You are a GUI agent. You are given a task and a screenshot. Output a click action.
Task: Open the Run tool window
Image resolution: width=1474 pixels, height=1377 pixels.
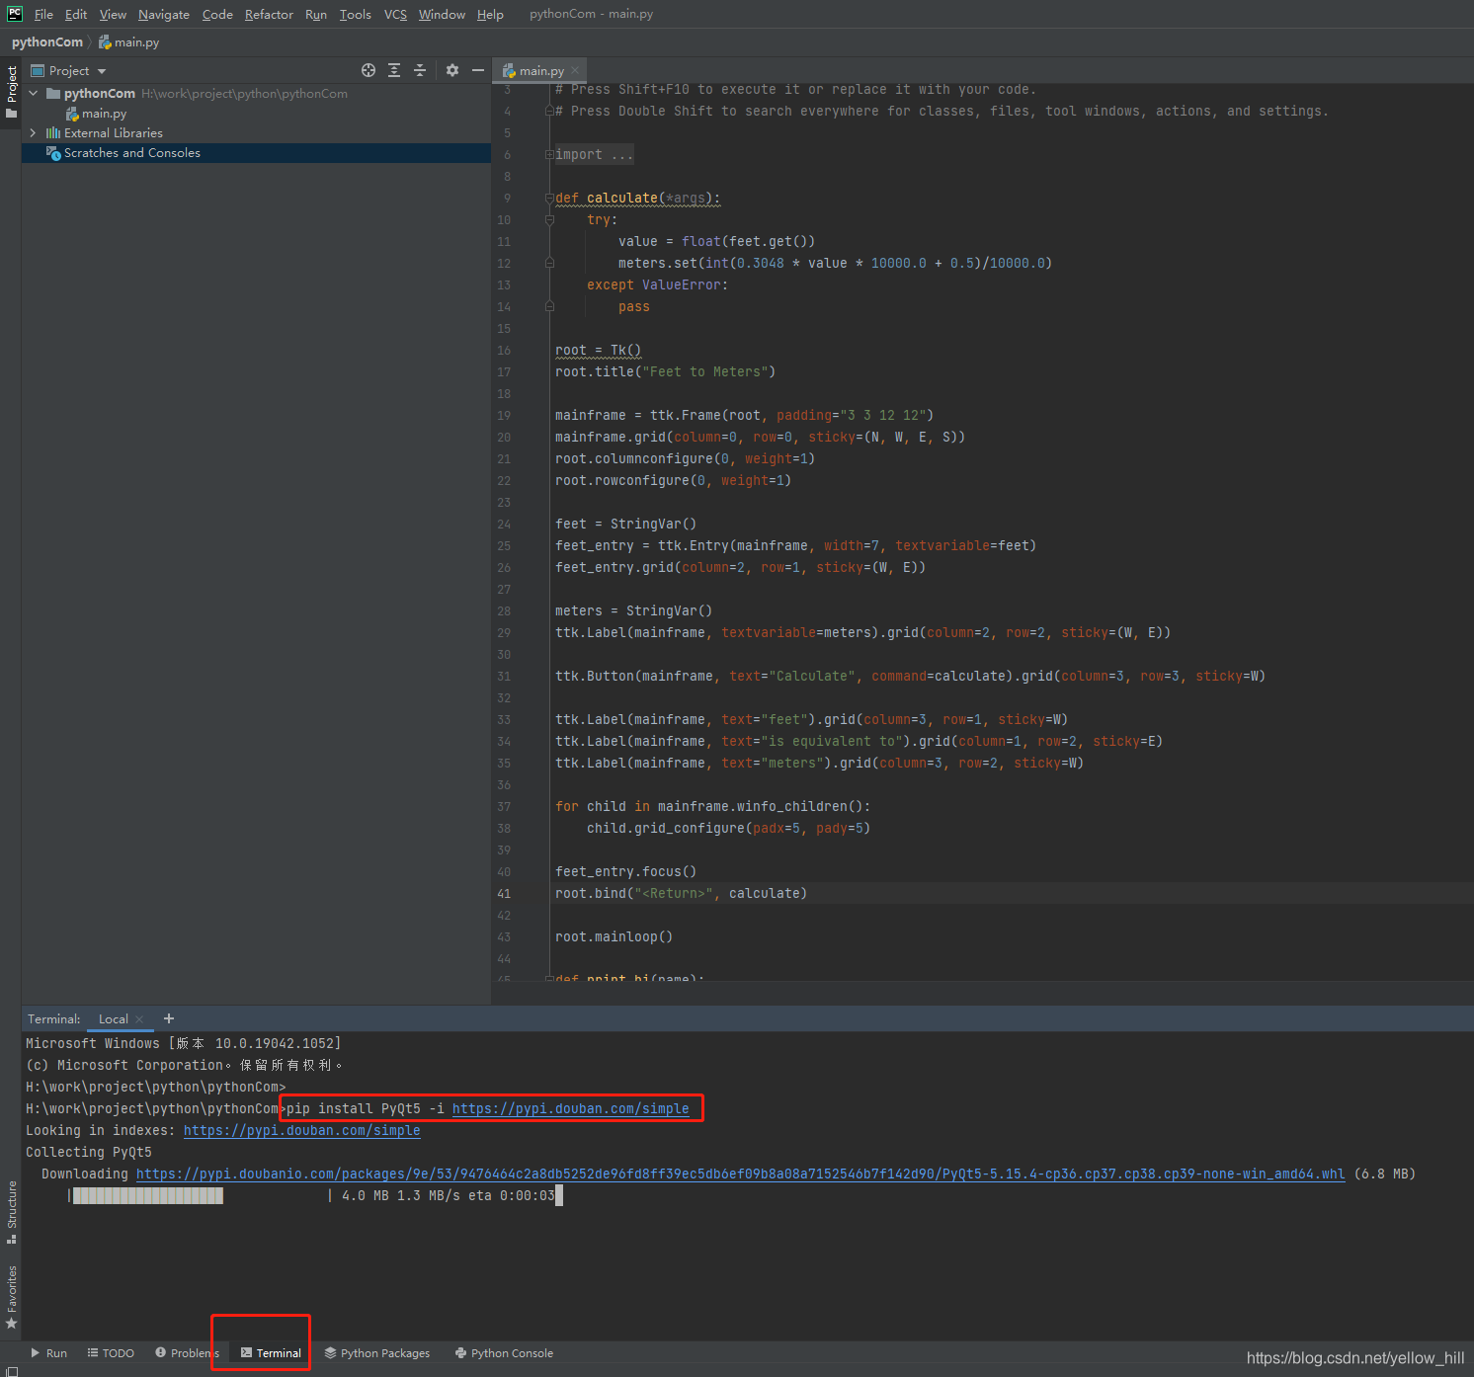(x=48, y=1353)
